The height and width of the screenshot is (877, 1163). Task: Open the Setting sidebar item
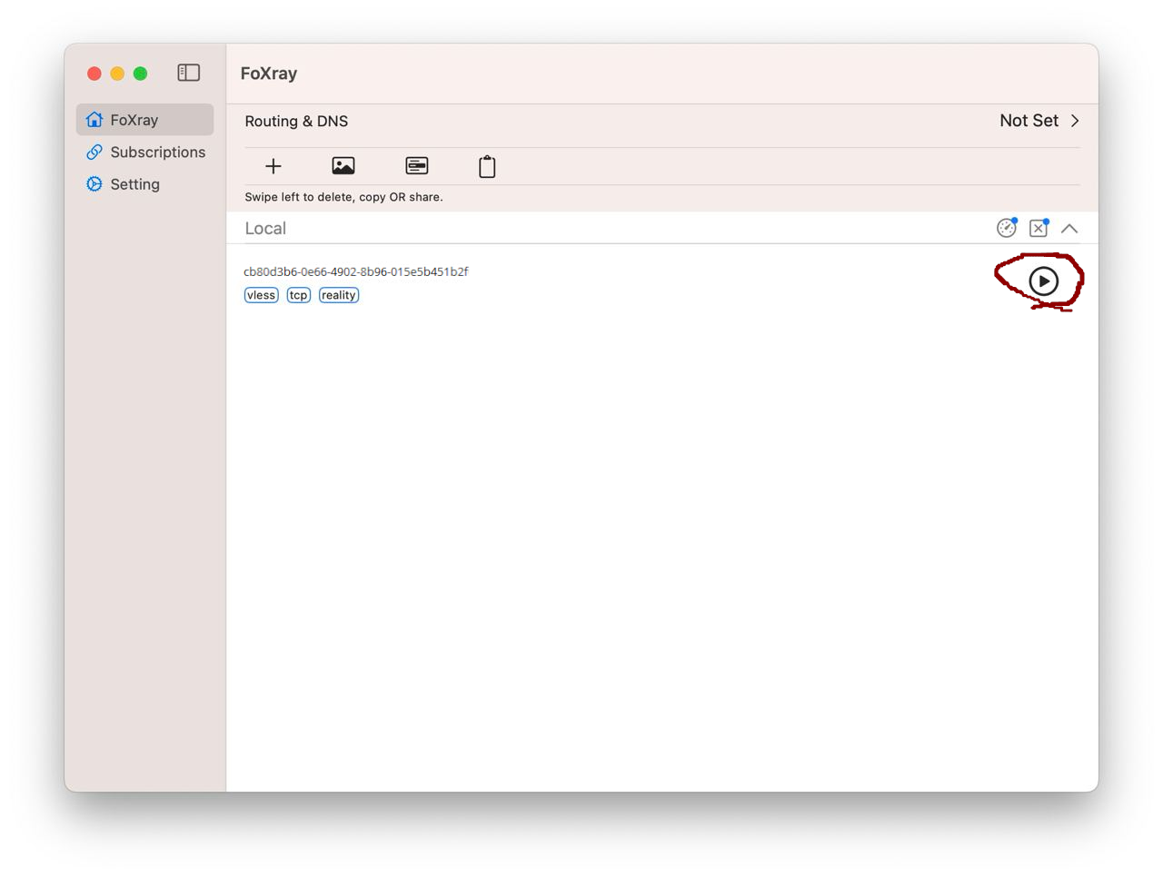click(145, 184)
